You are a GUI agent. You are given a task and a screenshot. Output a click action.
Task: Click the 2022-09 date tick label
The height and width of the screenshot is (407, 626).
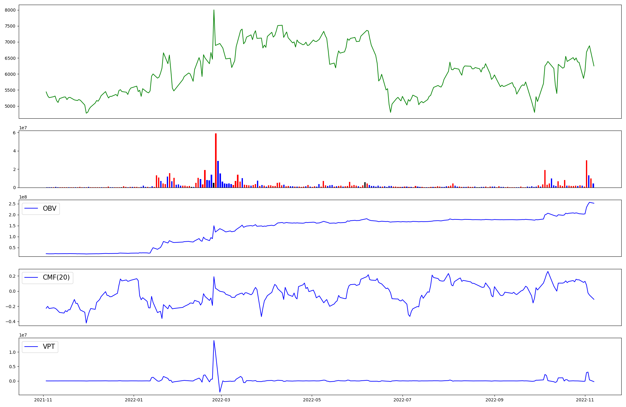[x=494, y=400]
